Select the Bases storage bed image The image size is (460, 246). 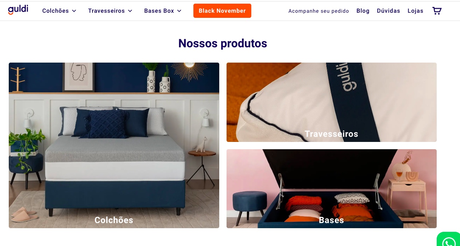331,189
